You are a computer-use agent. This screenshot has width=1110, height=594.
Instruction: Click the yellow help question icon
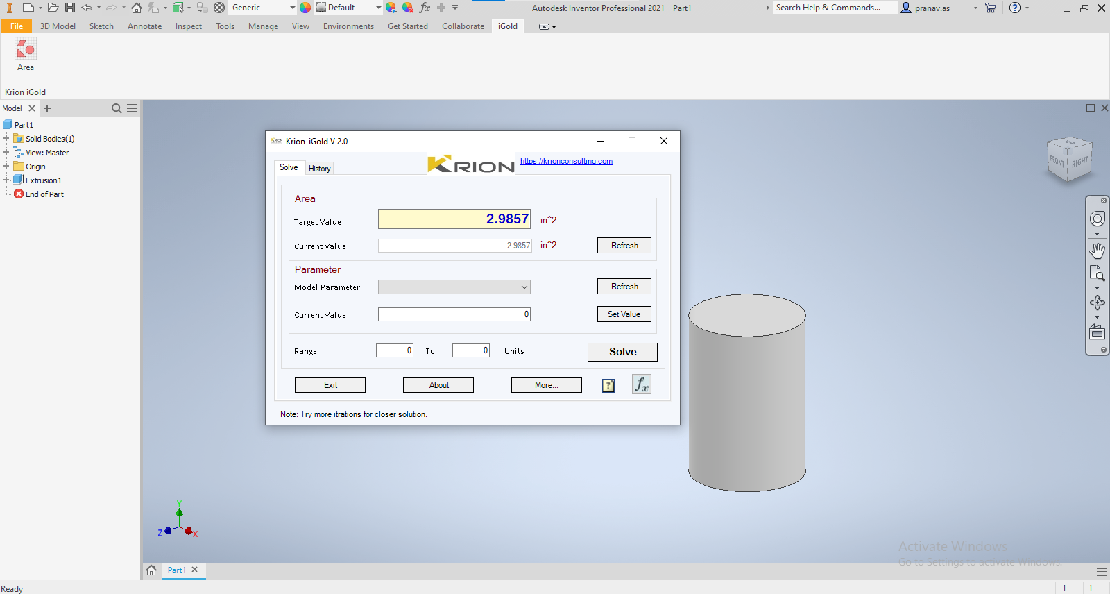pos(608,386)
